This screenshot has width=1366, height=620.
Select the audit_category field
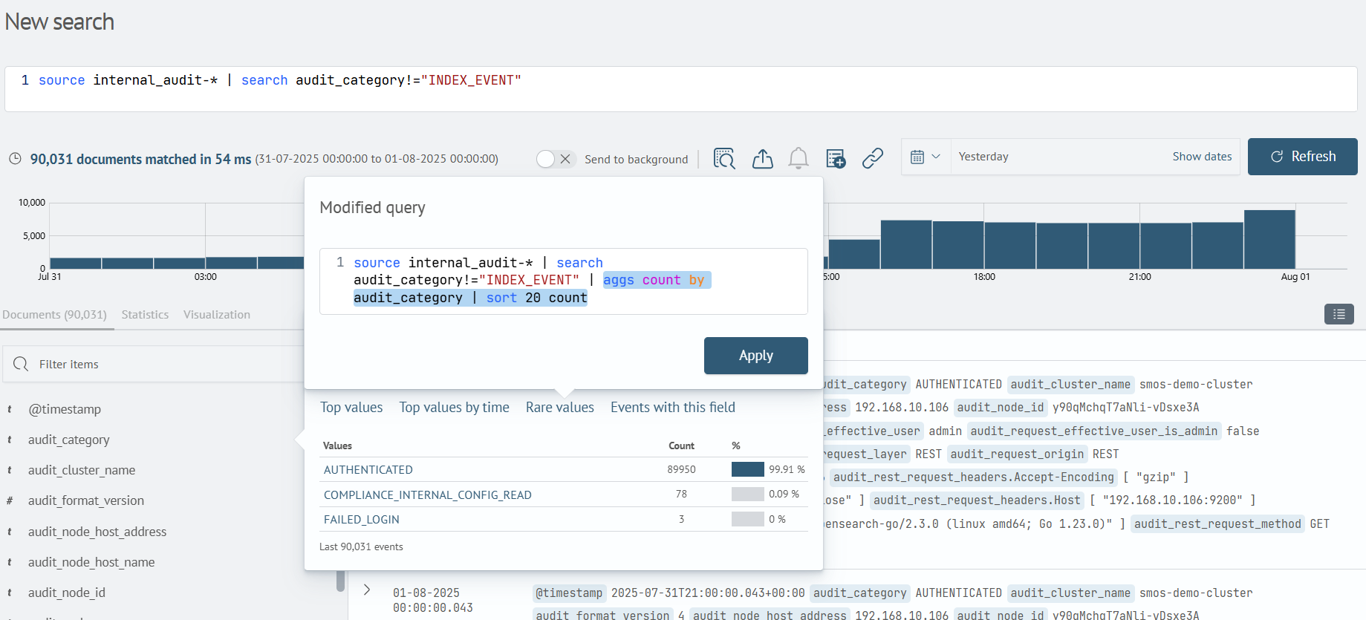pos(68,440)
